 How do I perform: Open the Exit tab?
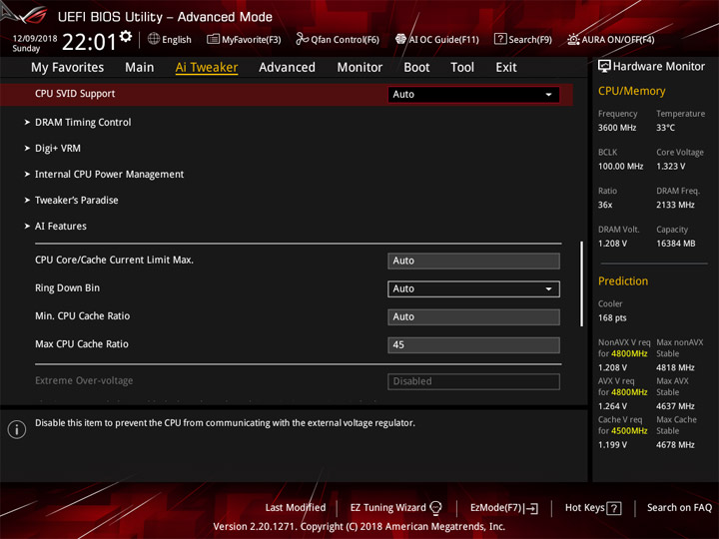pos(506,68)
